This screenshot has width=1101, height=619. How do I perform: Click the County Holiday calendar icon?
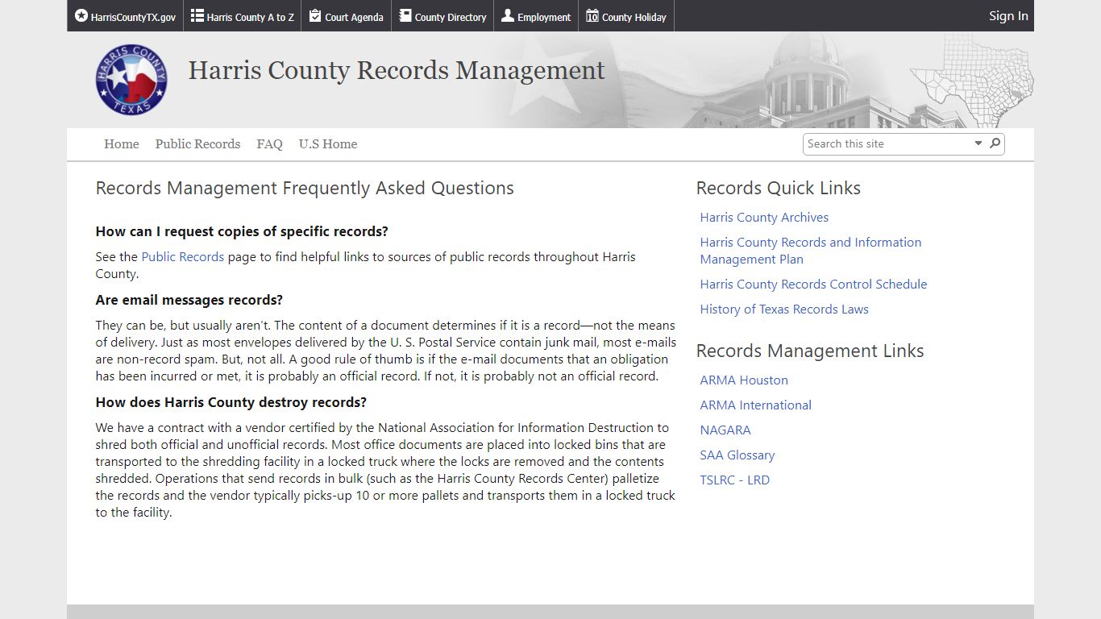click(592, 16)
